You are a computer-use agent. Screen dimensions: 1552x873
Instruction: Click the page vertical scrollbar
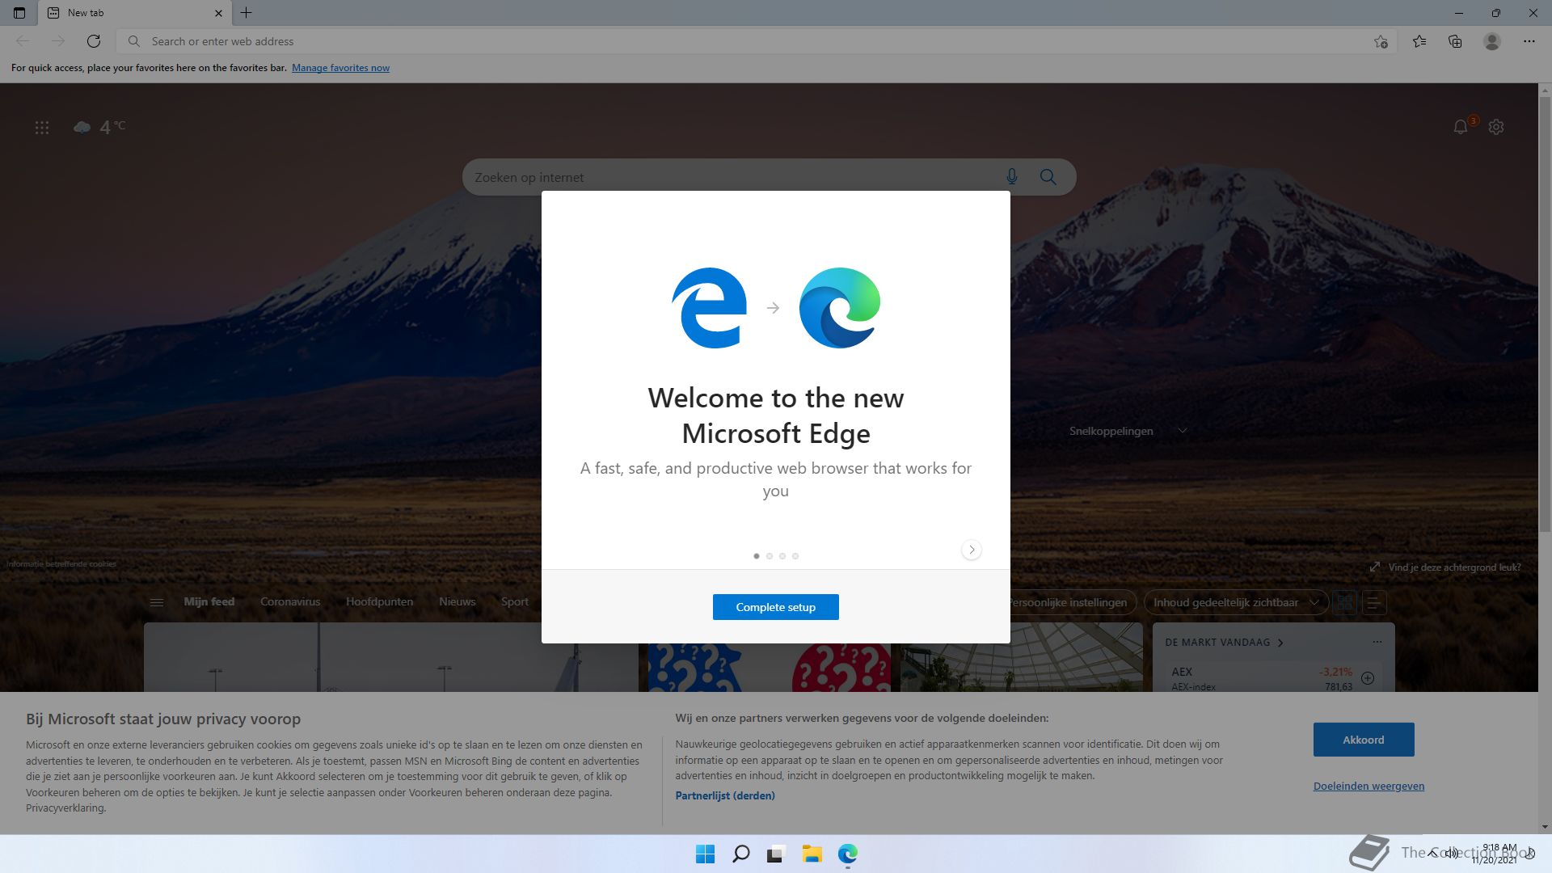pos(1545,315)
